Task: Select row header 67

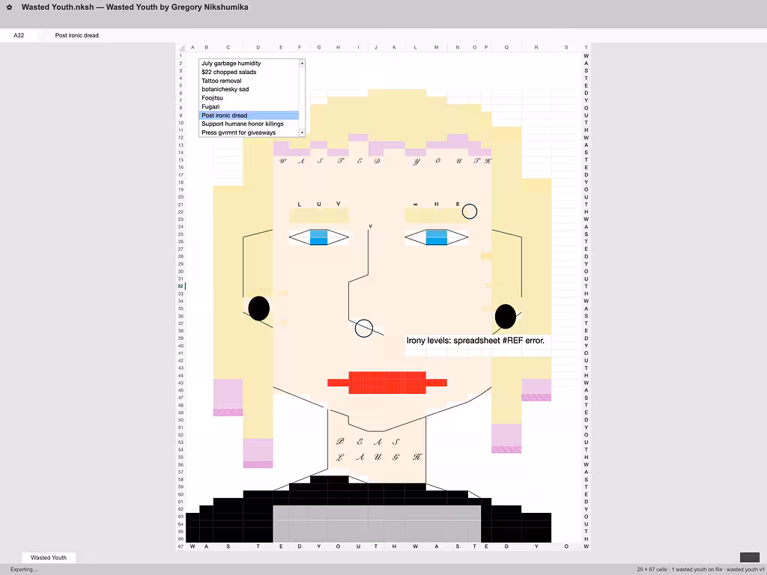Action: (x=181, y=546)
